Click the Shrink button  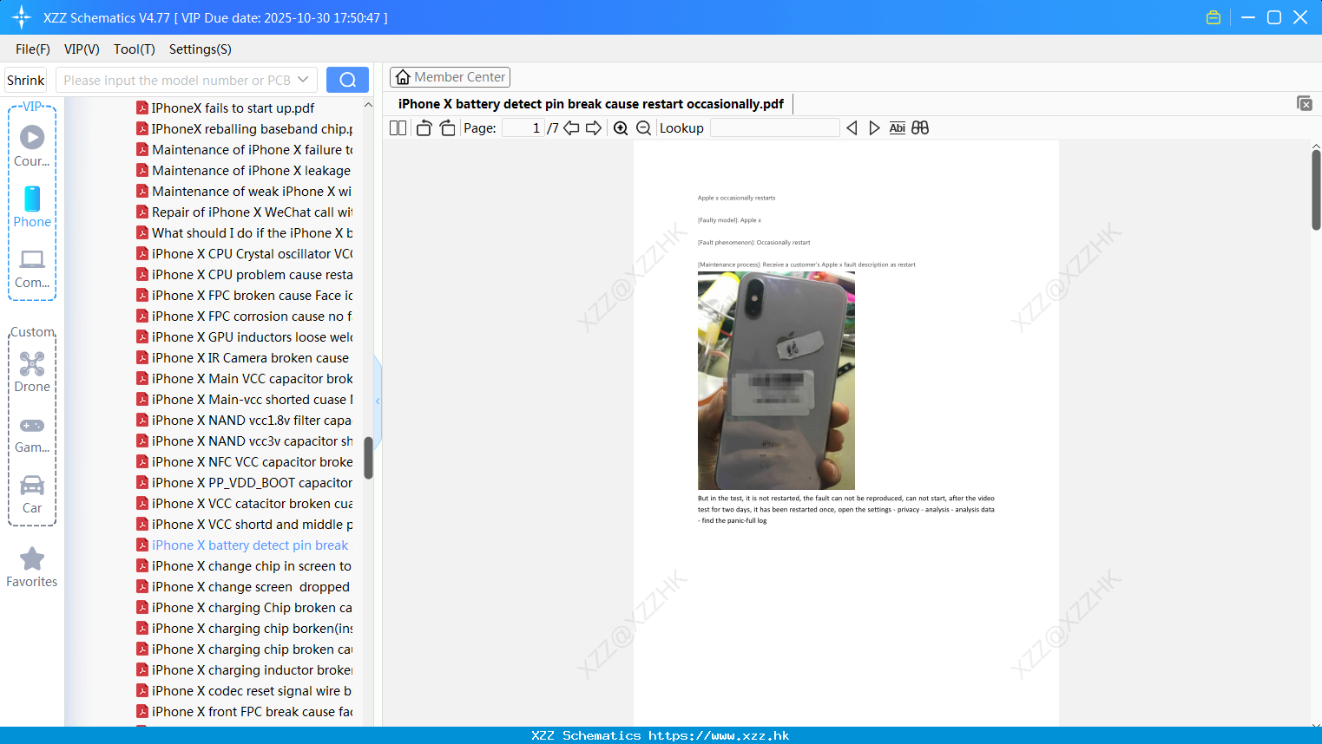point(26,80)
